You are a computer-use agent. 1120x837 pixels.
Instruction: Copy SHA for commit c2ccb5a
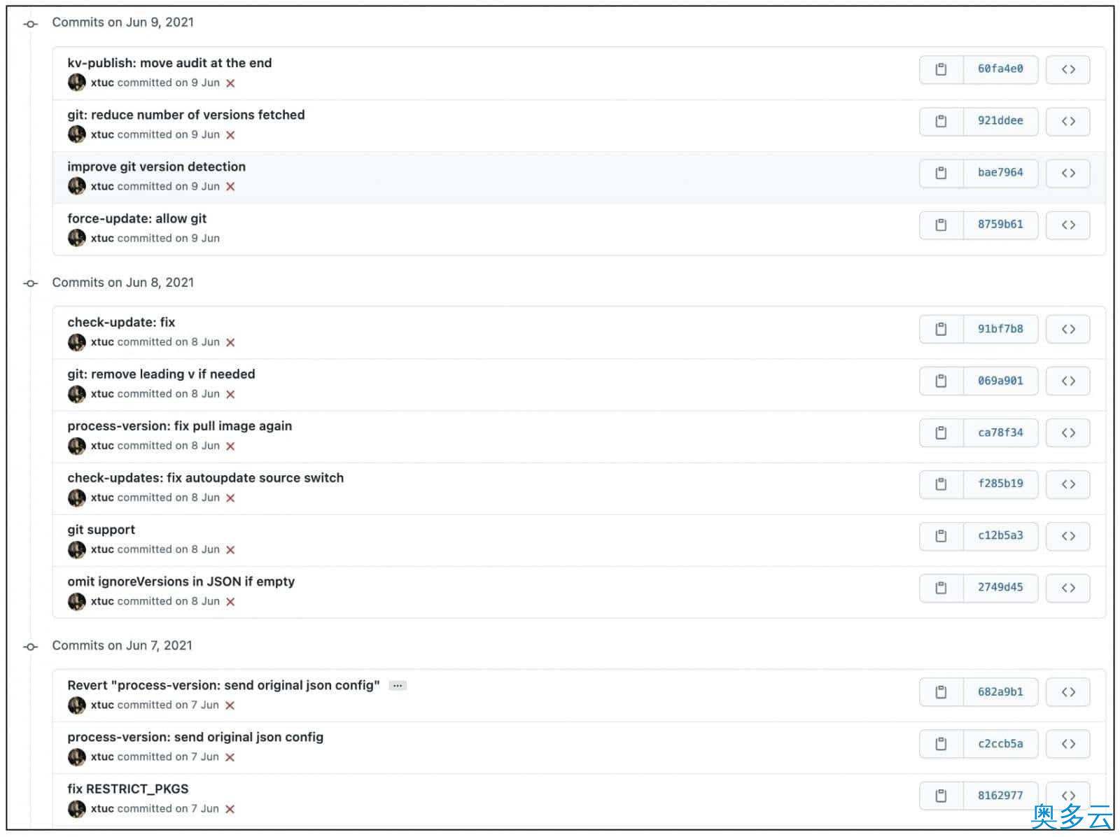click(x=941, y=744)
